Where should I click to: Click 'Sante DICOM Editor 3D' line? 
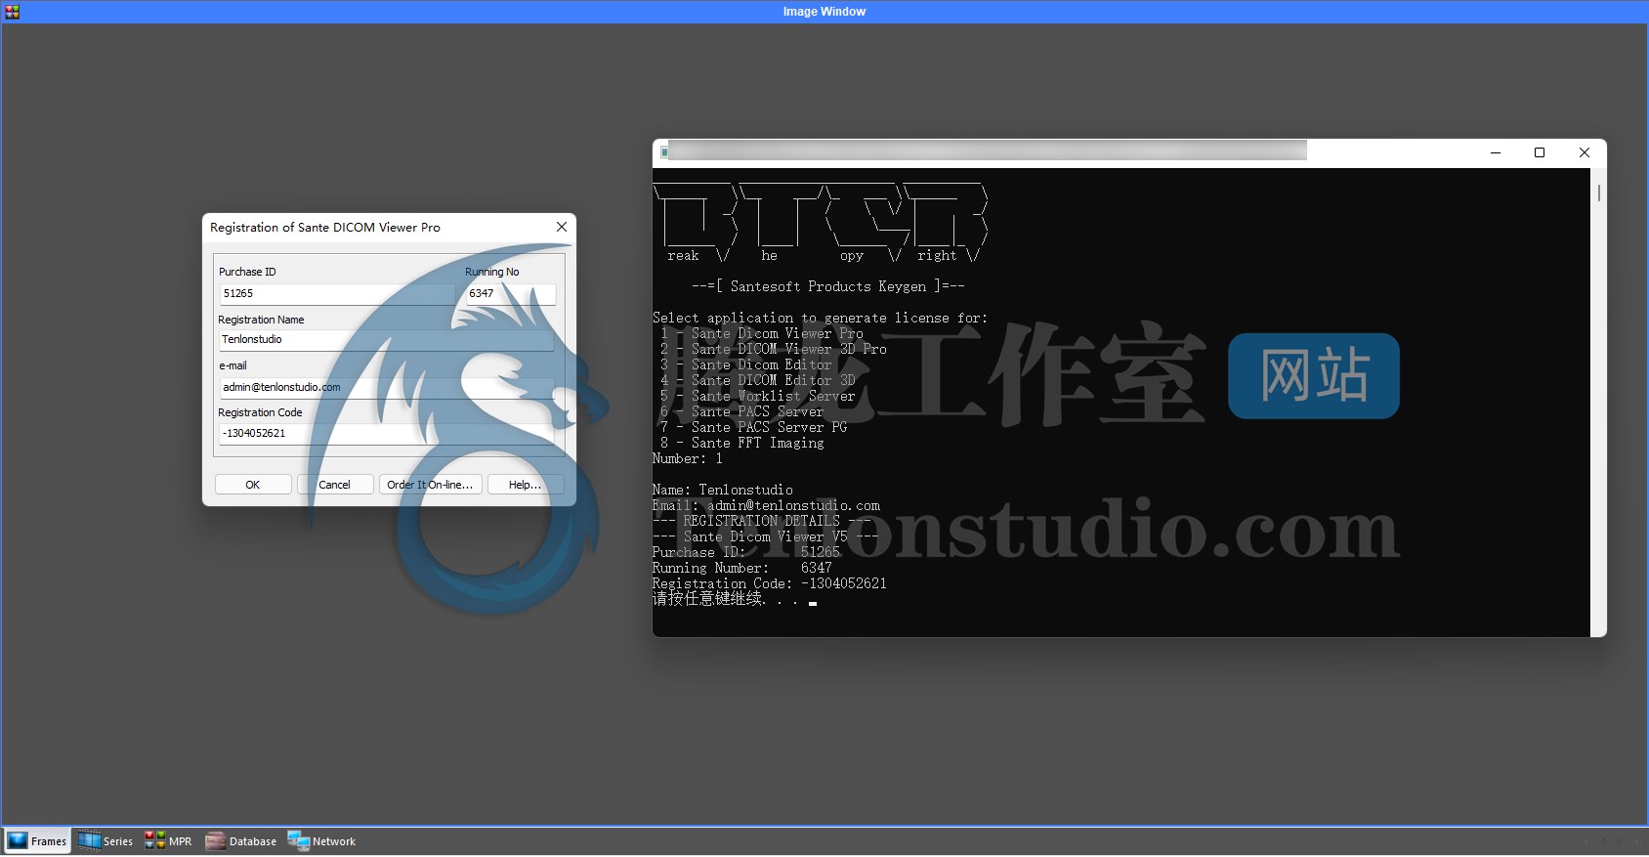[758, 380]
